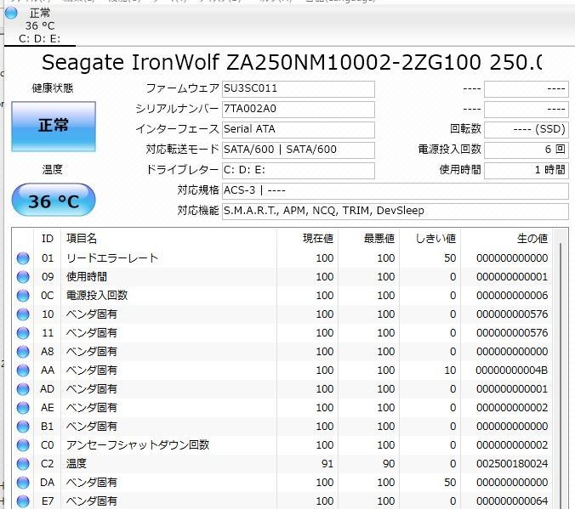Image resolution: width=575 pixels, height=509 pixels.
Task: Click raw value 00000000004B in row AA
Action: pyautogui.click(x=512, y=370)
